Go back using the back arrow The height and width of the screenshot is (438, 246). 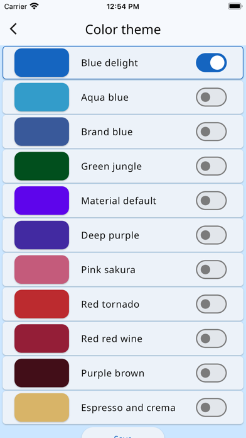(x=13, y=29)
